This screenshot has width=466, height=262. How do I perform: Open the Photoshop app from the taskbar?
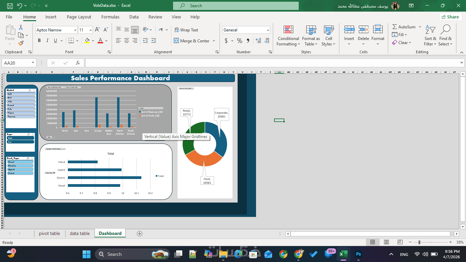click(x=358, y=254)
